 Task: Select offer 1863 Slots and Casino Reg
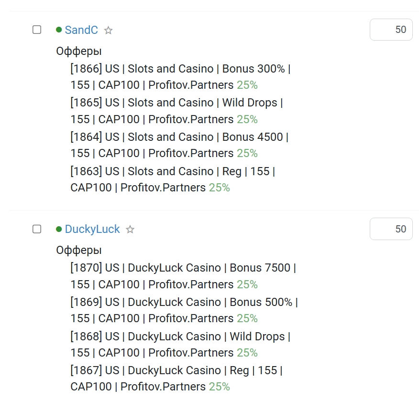click(x=173, y=179)
